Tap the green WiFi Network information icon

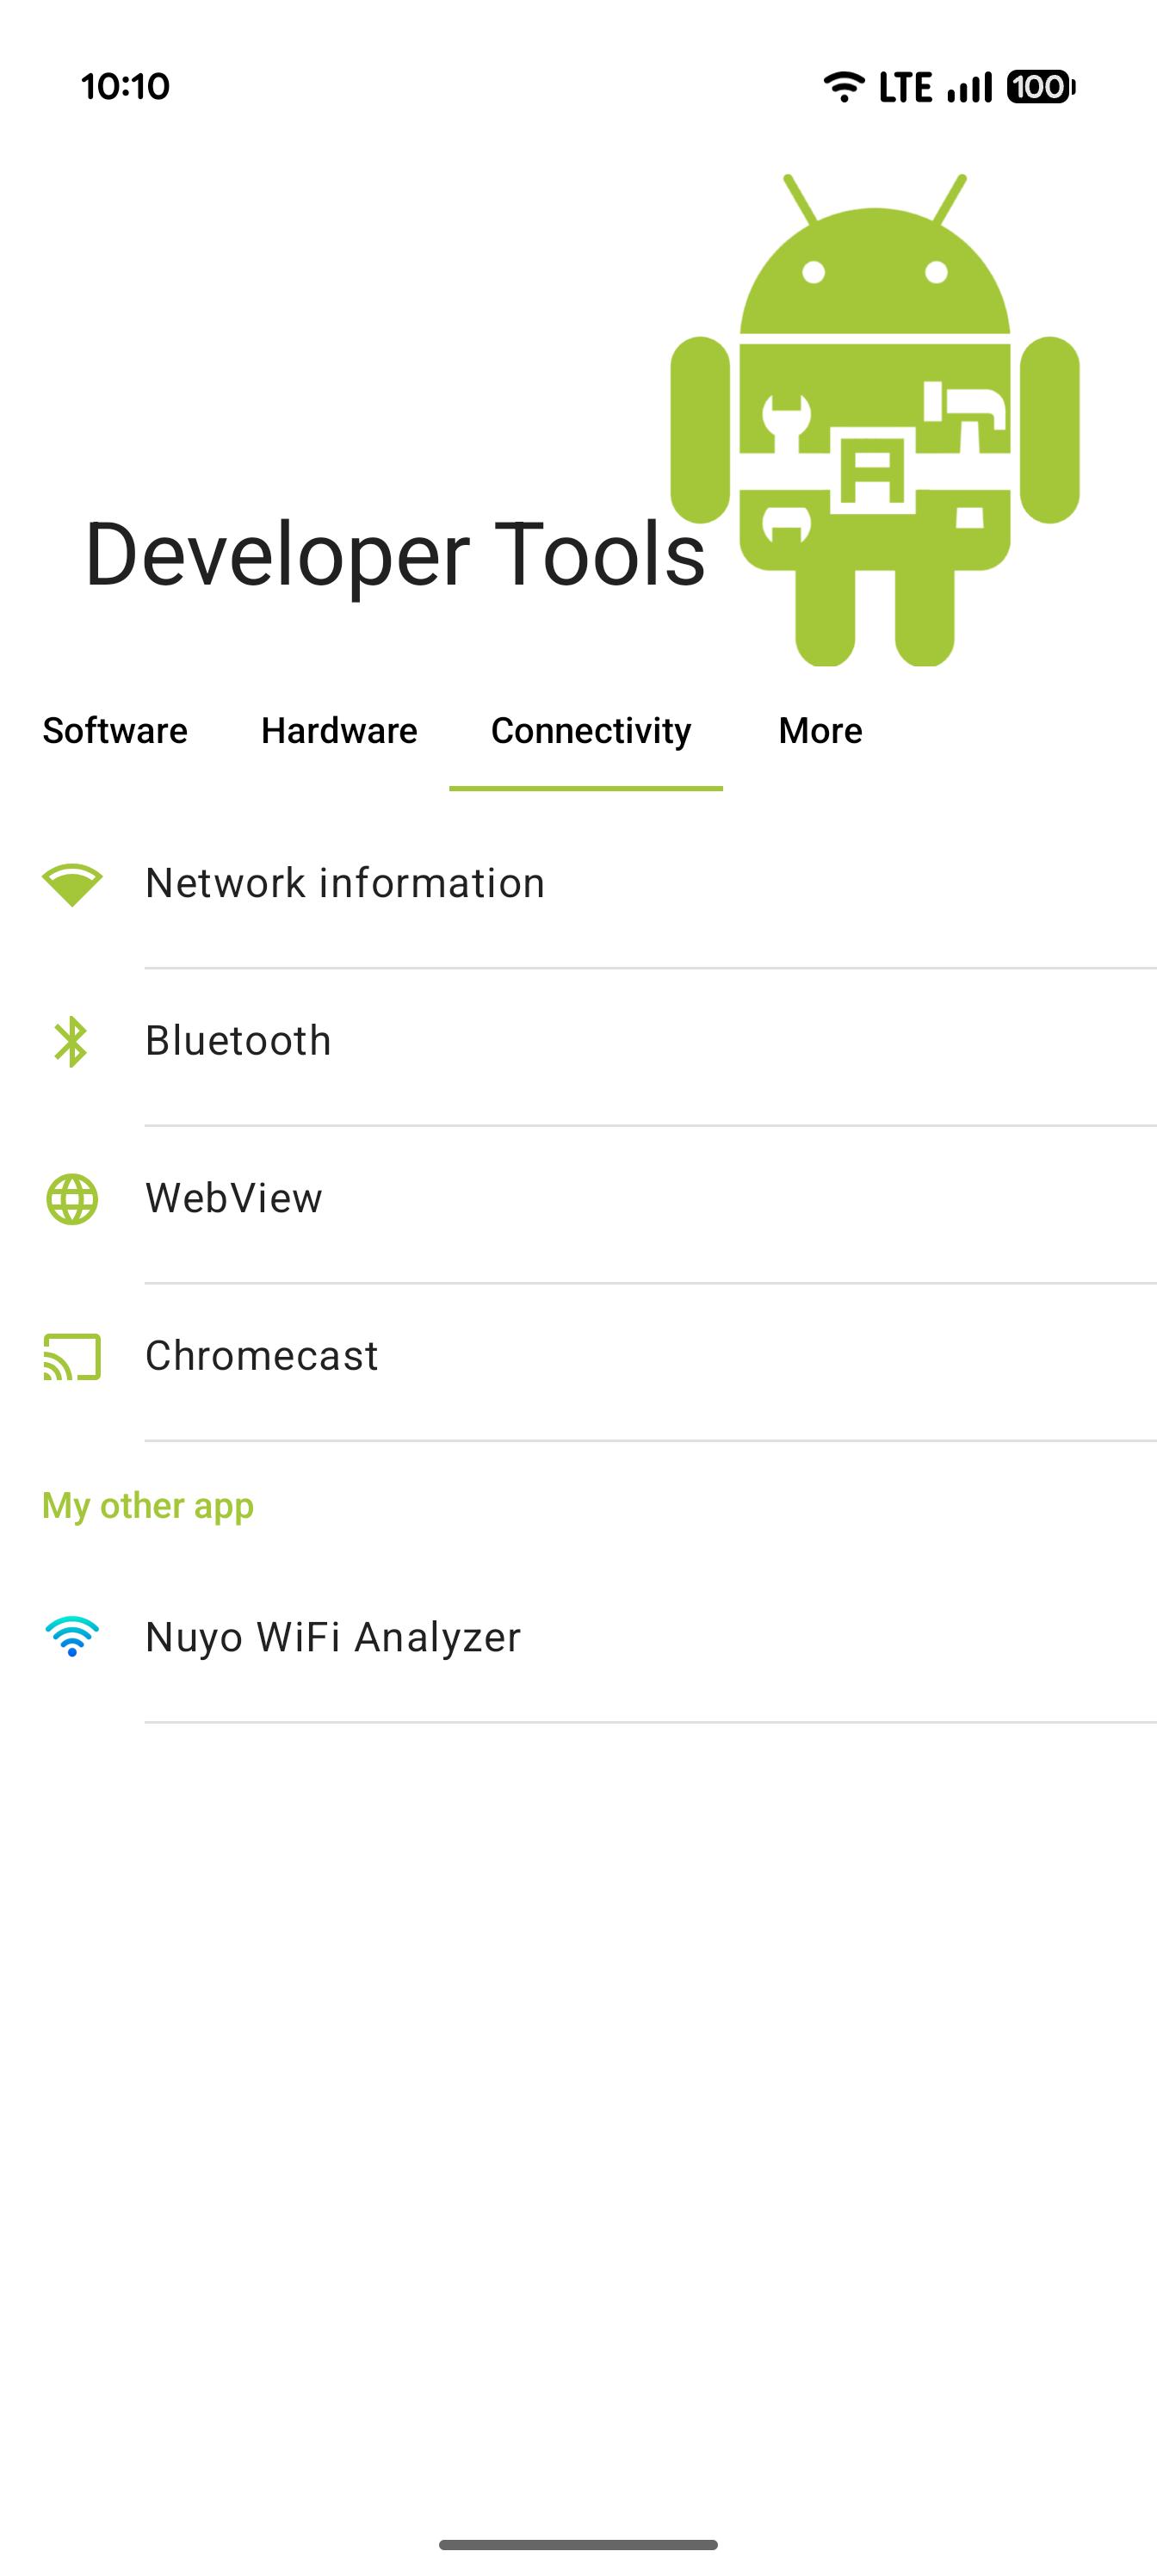(x=72, y=885)
